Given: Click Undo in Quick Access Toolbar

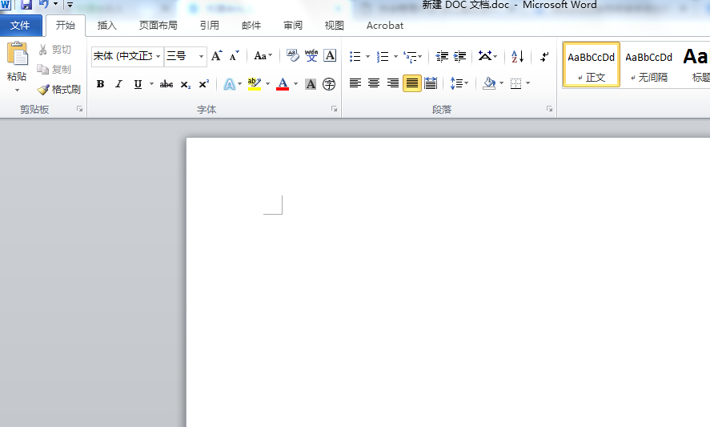Looking at the screenshot, I should tap(44, 5).
